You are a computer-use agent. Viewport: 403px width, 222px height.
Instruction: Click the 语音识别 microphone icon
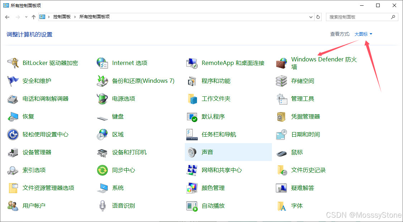tap(102, 206)
